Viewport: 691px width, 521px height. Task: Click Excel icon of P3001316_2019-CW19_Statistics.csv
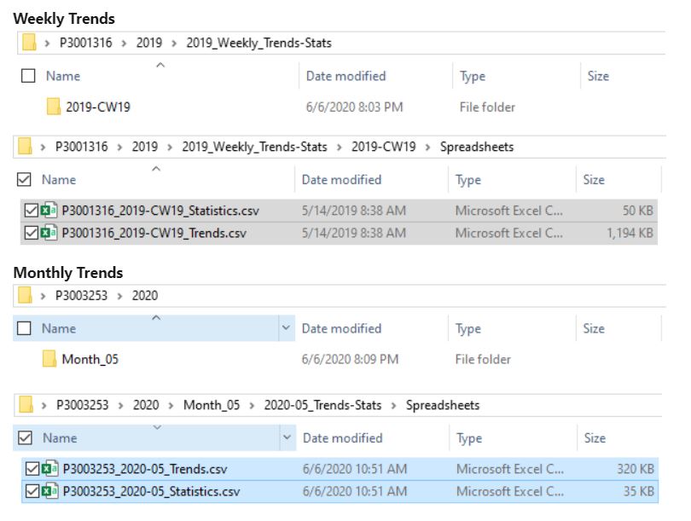coord(49,211)
